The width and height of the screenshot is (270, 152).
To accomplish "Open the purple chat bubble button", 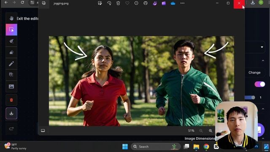I will (x=260, y=130).
